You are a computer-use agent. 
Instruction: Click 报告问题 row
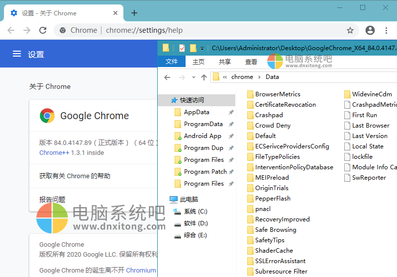tap(93, 200)
